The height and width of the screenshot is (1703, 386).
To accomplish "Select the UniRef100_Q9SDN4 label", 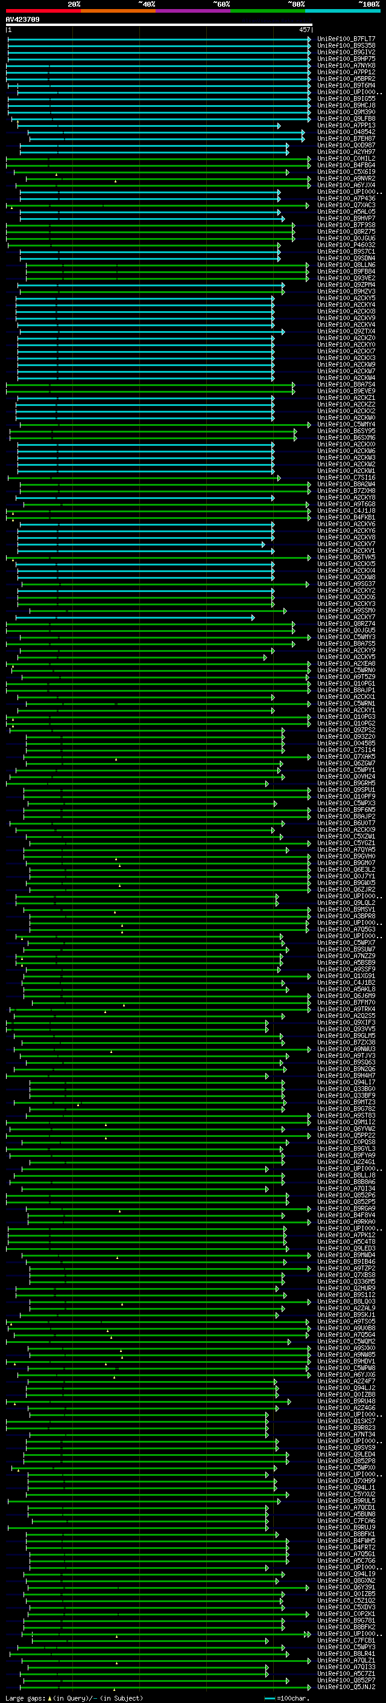I will pos(346,258).
